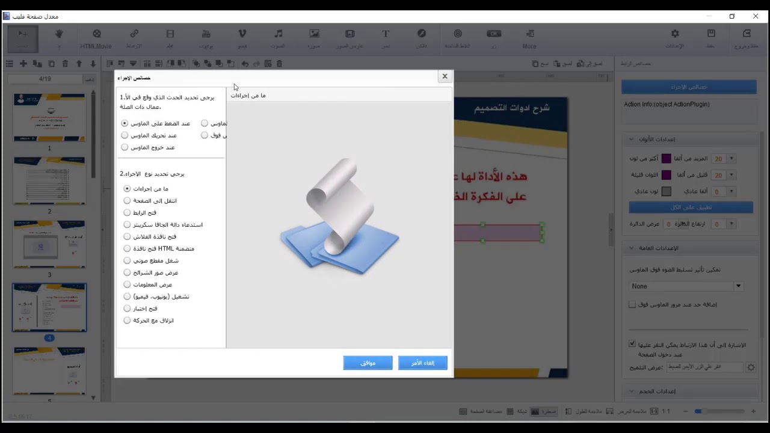Insert a film/video element

click(x=170, y=38)
